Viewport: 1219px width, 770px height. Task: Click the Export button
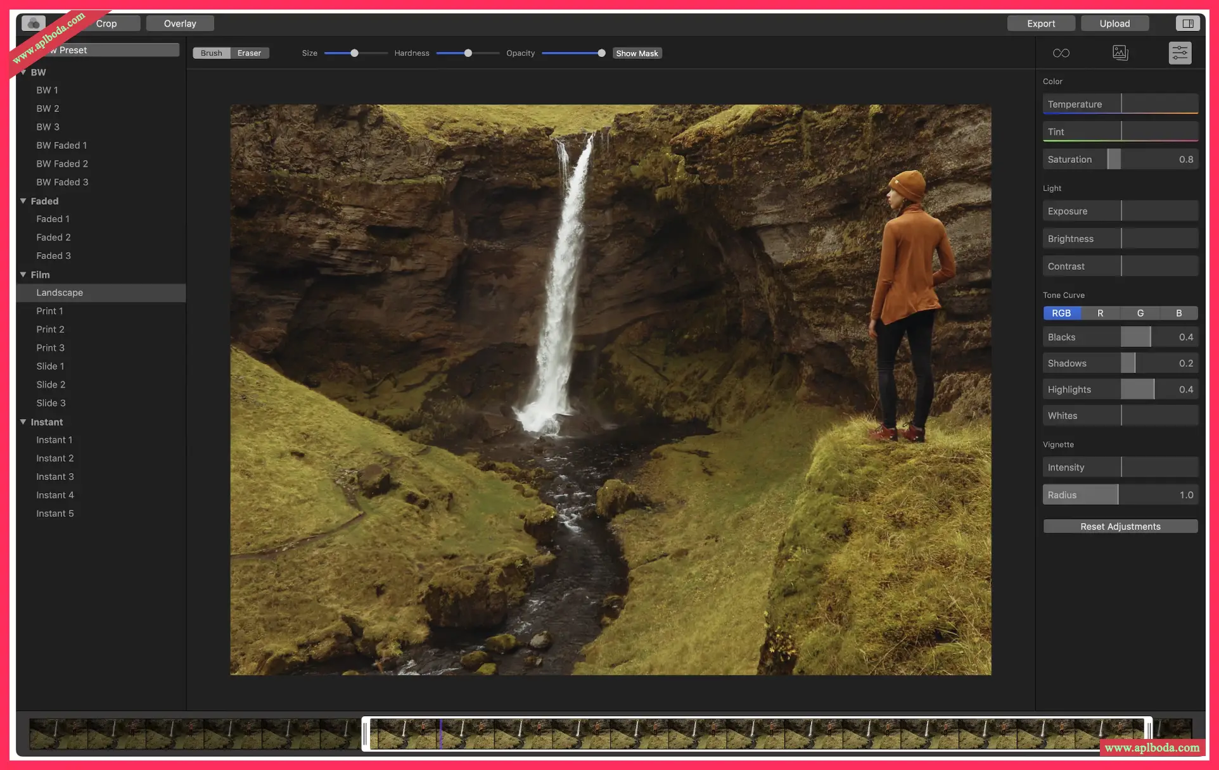coord(1041,23)
